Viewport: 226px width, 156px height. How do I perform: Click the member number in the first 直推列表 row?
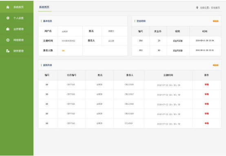pos(71,85)
